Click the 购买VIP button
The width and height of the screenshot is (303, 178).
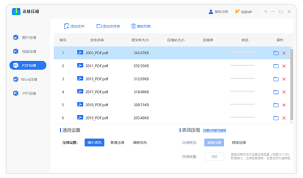click(244, 12)
